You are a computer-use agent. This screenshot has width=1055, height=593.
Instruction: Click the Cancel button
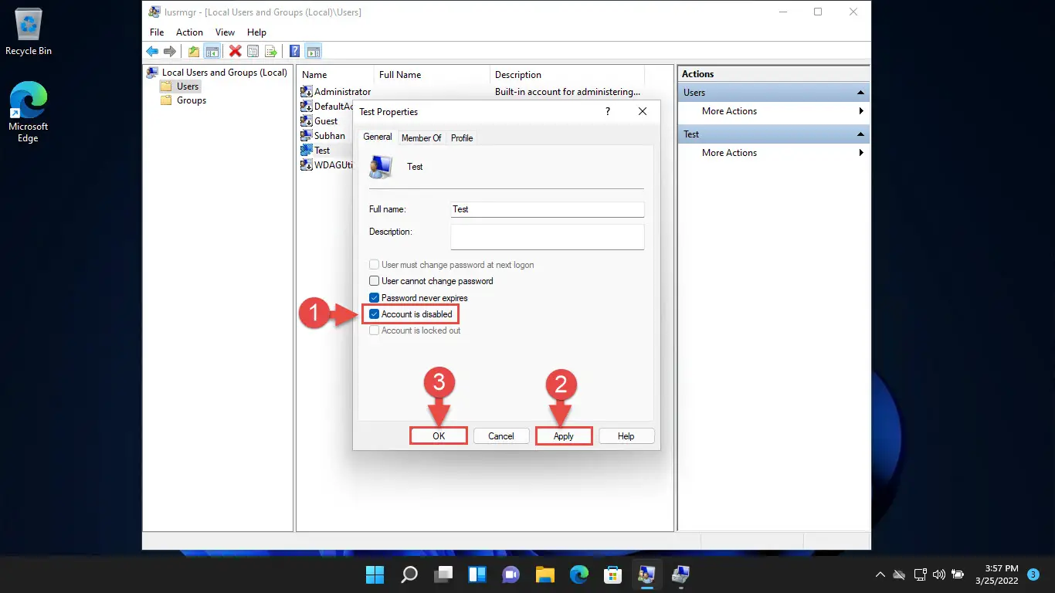[x=501, y=436]
